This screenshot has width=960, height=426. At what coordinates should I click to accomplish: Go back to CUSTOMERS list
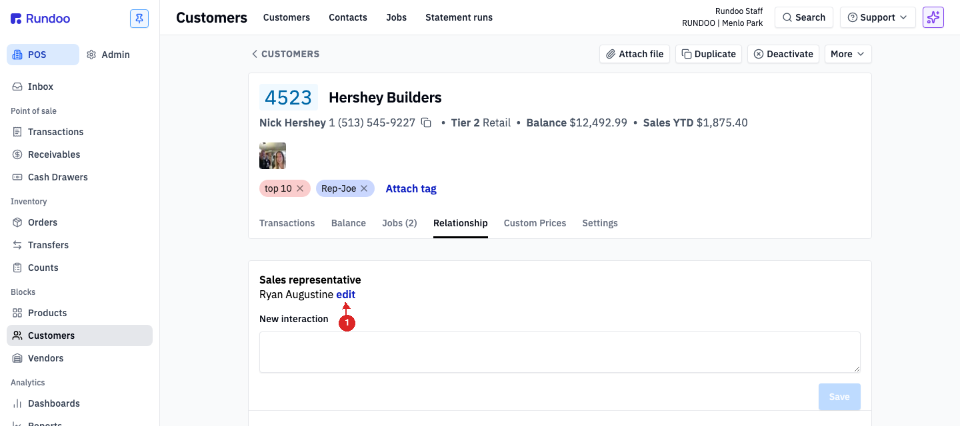tap(285, 54)
